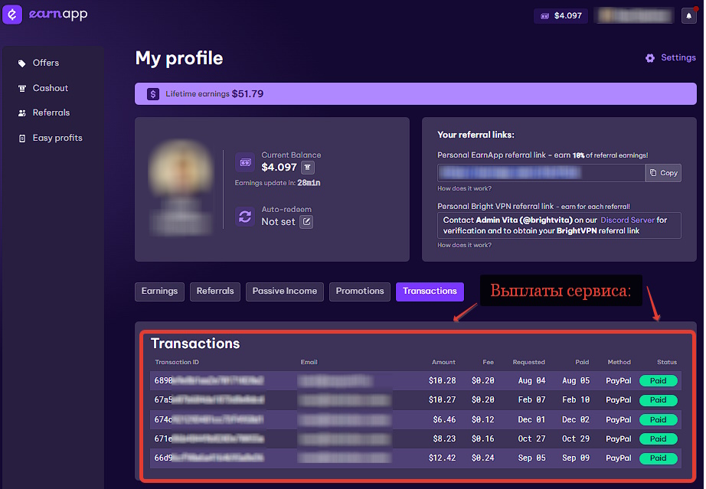Click the Paid status badge for $10.27 transaction

click(659, 400)
